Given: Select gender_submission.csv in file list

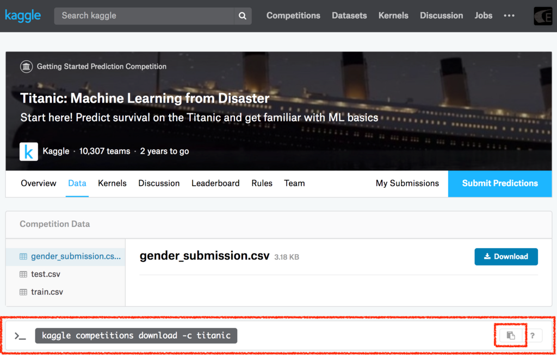Looking at the screenshot, I should 65,256.
